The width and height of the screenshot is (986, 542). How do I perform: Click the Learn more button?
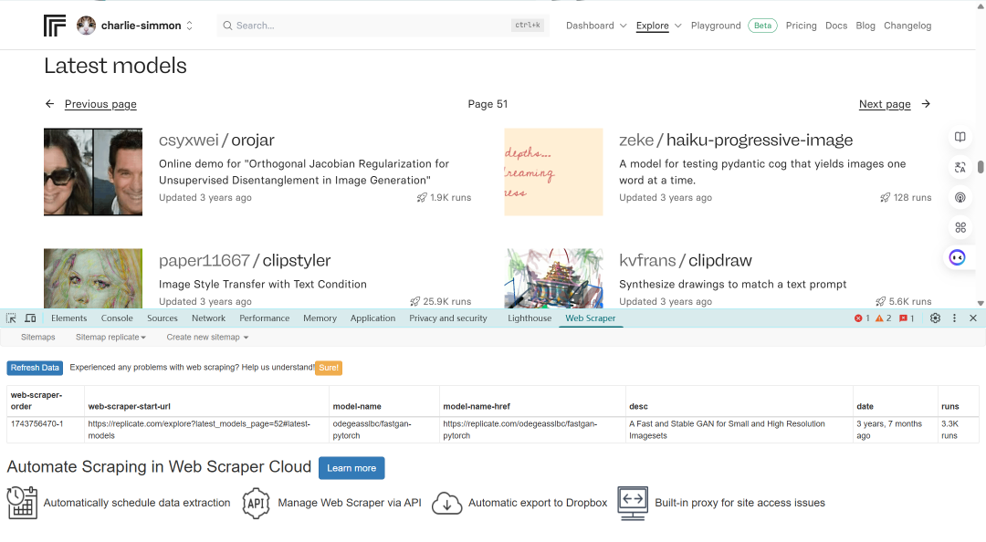tap(351, 468)
